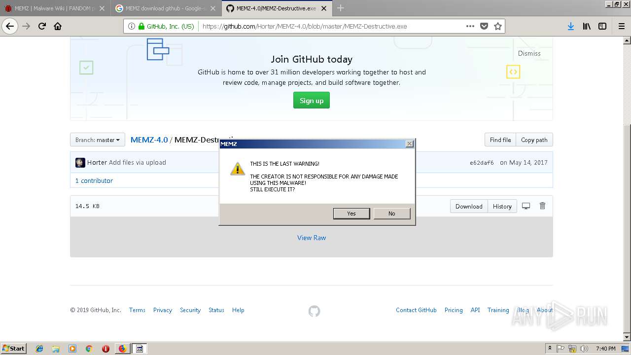Save page to Pocket icon
This screenshot has width=631, height=355.
484,26
